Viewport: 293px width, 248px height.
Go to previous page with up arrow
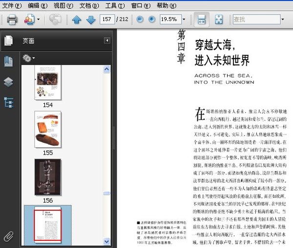(76, 20)
